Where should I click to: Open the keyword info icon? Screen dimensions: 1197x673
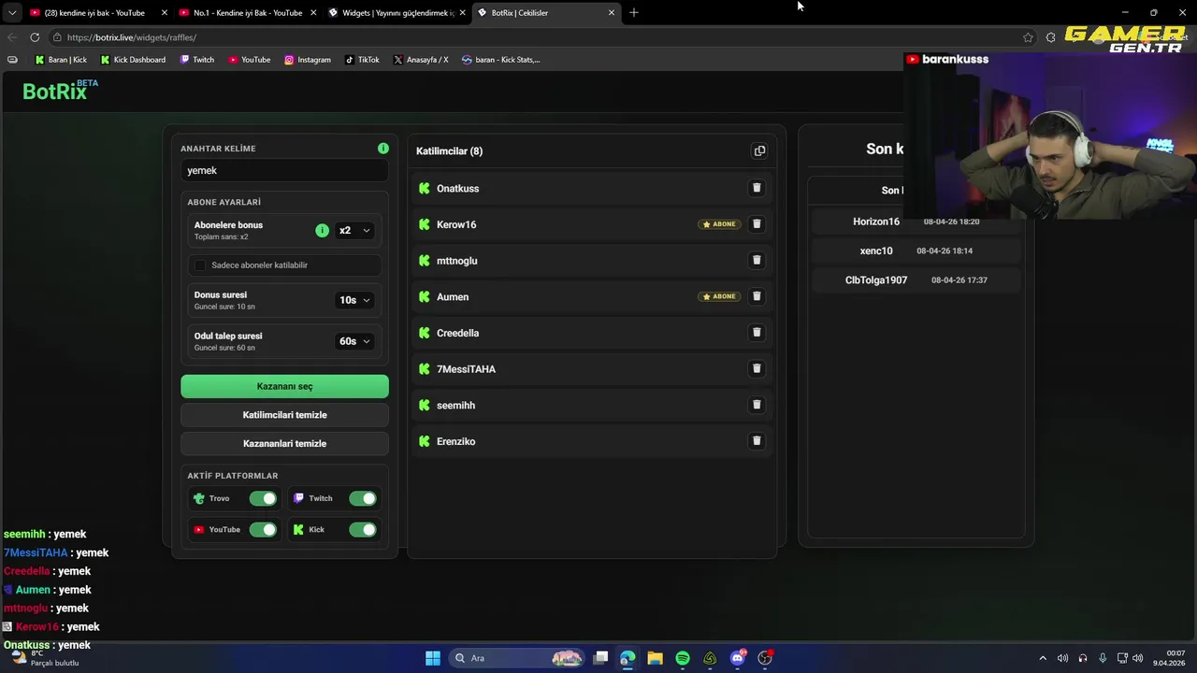pos(383,149)
